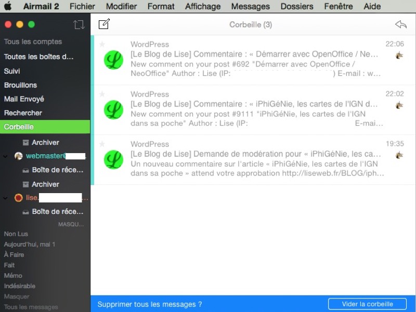Click the sidebar layout toggle icon
Screen dimensions: 416x312
tap(79, 24)
